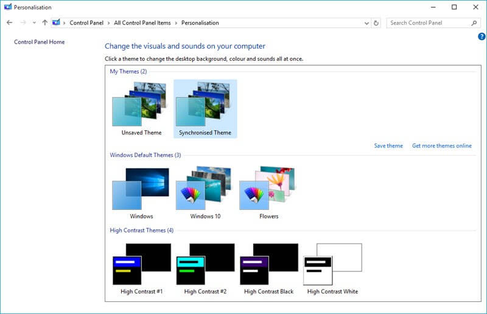The height and width of the screenshot is (314, 487).
Task: Click High Contrast Themes (4) group header
Action: (x=142, y=231)
